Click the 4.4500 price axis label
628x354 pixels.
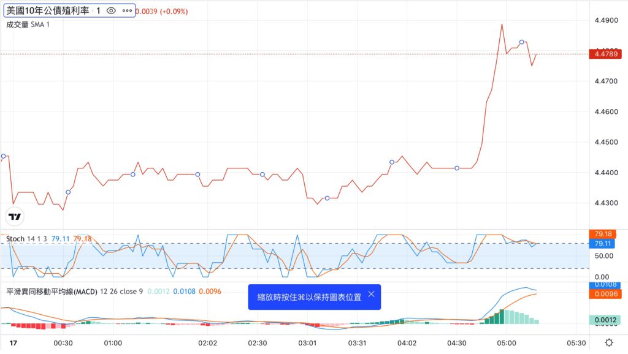click(x=606, y=142)
